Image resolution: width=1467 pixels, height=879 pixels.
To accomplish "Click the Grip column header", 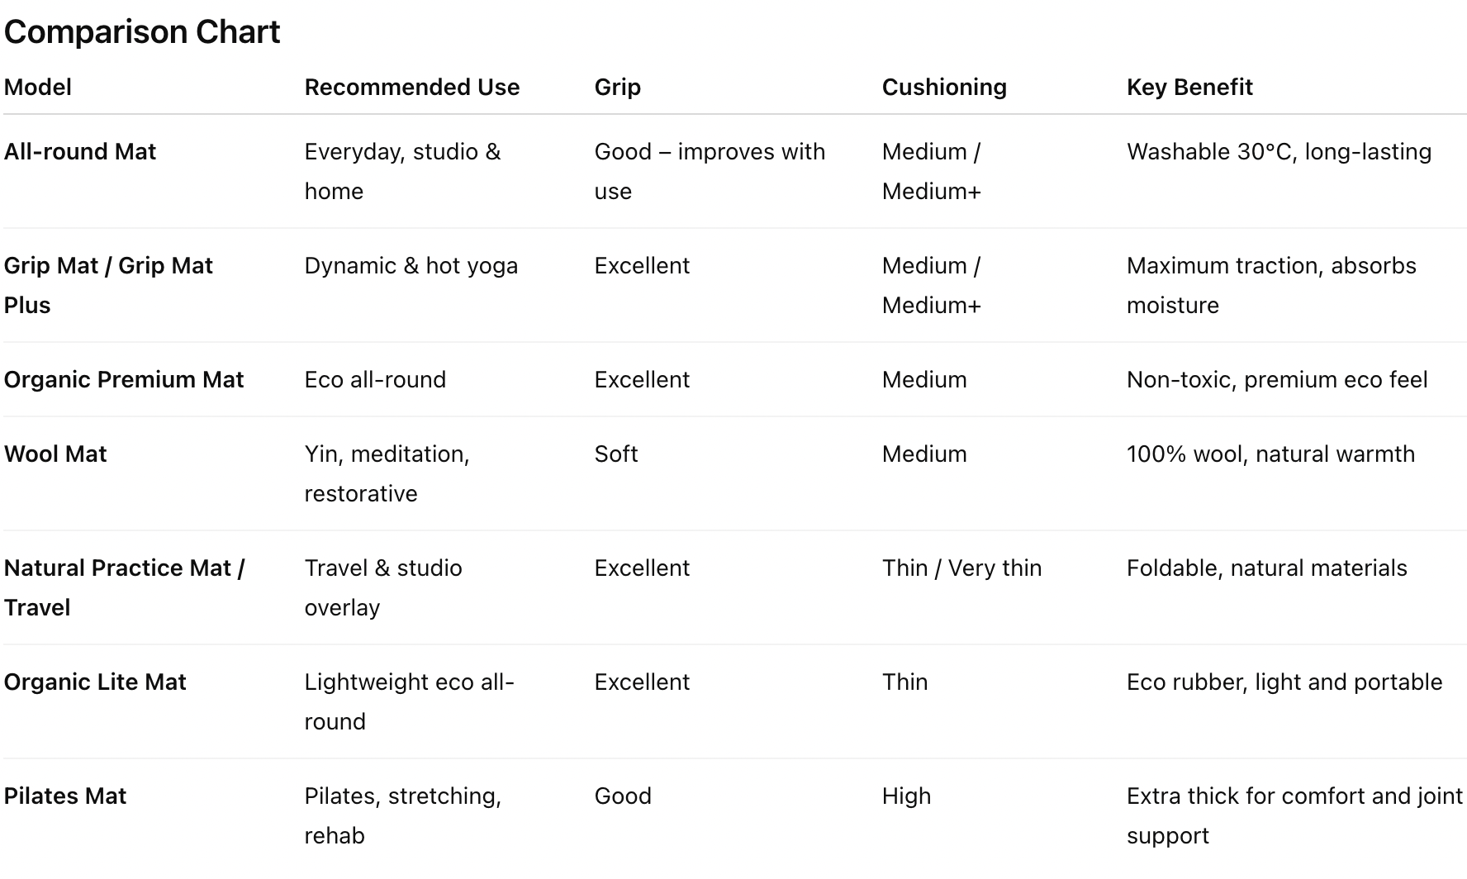I will tap(617, 87).
